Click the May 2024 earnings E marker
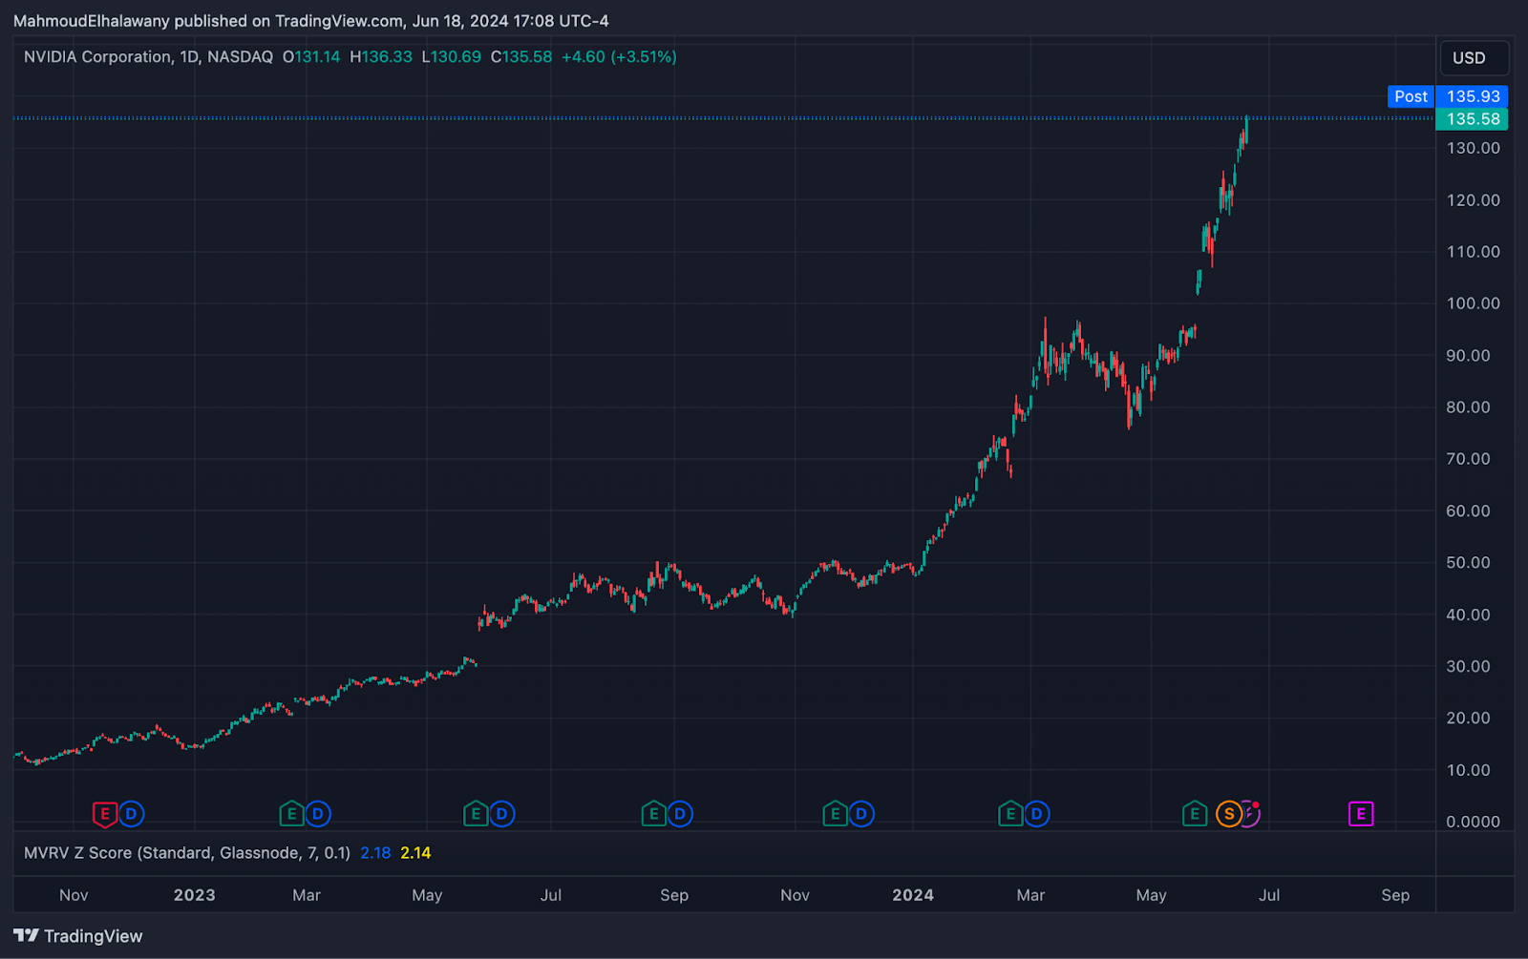The image size is (1528, 959). click(x=1194, y=814)
